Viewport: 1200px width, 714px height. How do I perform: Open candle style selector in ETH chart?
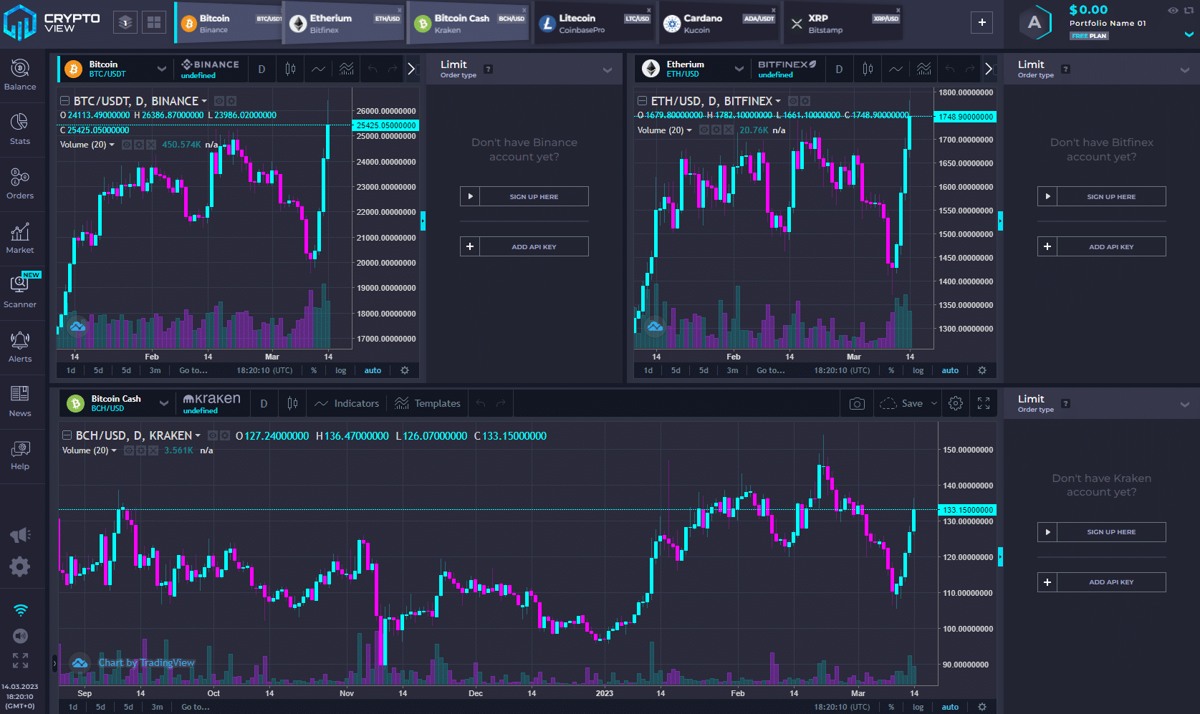pos(868,69)
